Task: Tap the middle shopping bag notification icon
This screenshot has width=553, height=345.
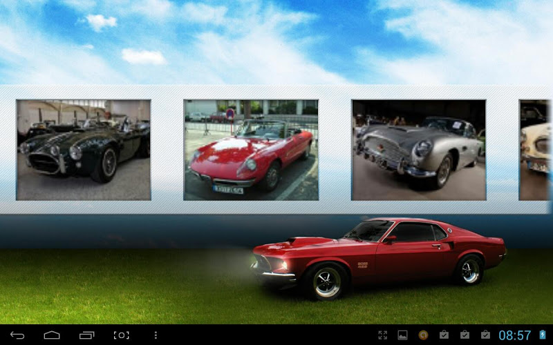Action: point(465,335)
